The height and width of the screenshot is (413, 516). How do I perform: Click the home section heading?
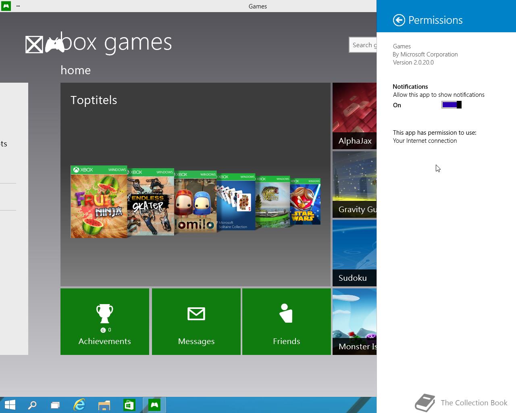76,70
